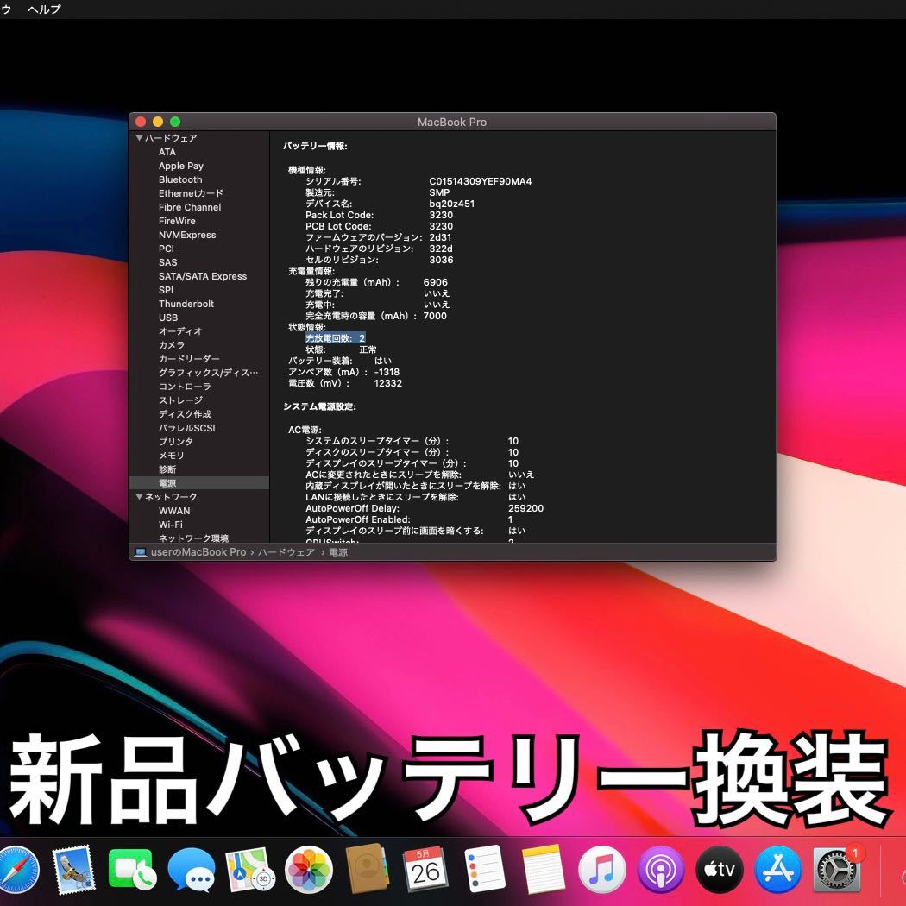The image size is (906, 906).
Task: Select Bluetooth hardware entry
Action: [x=180, y=179]
